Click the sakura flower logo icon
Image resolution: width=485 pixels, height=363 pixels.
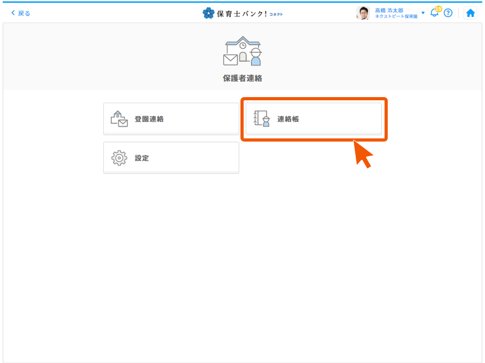[208, 13]
